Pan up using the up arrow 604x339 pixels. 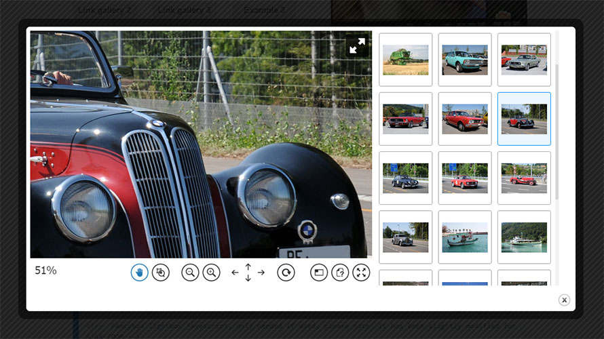(248, 267)
